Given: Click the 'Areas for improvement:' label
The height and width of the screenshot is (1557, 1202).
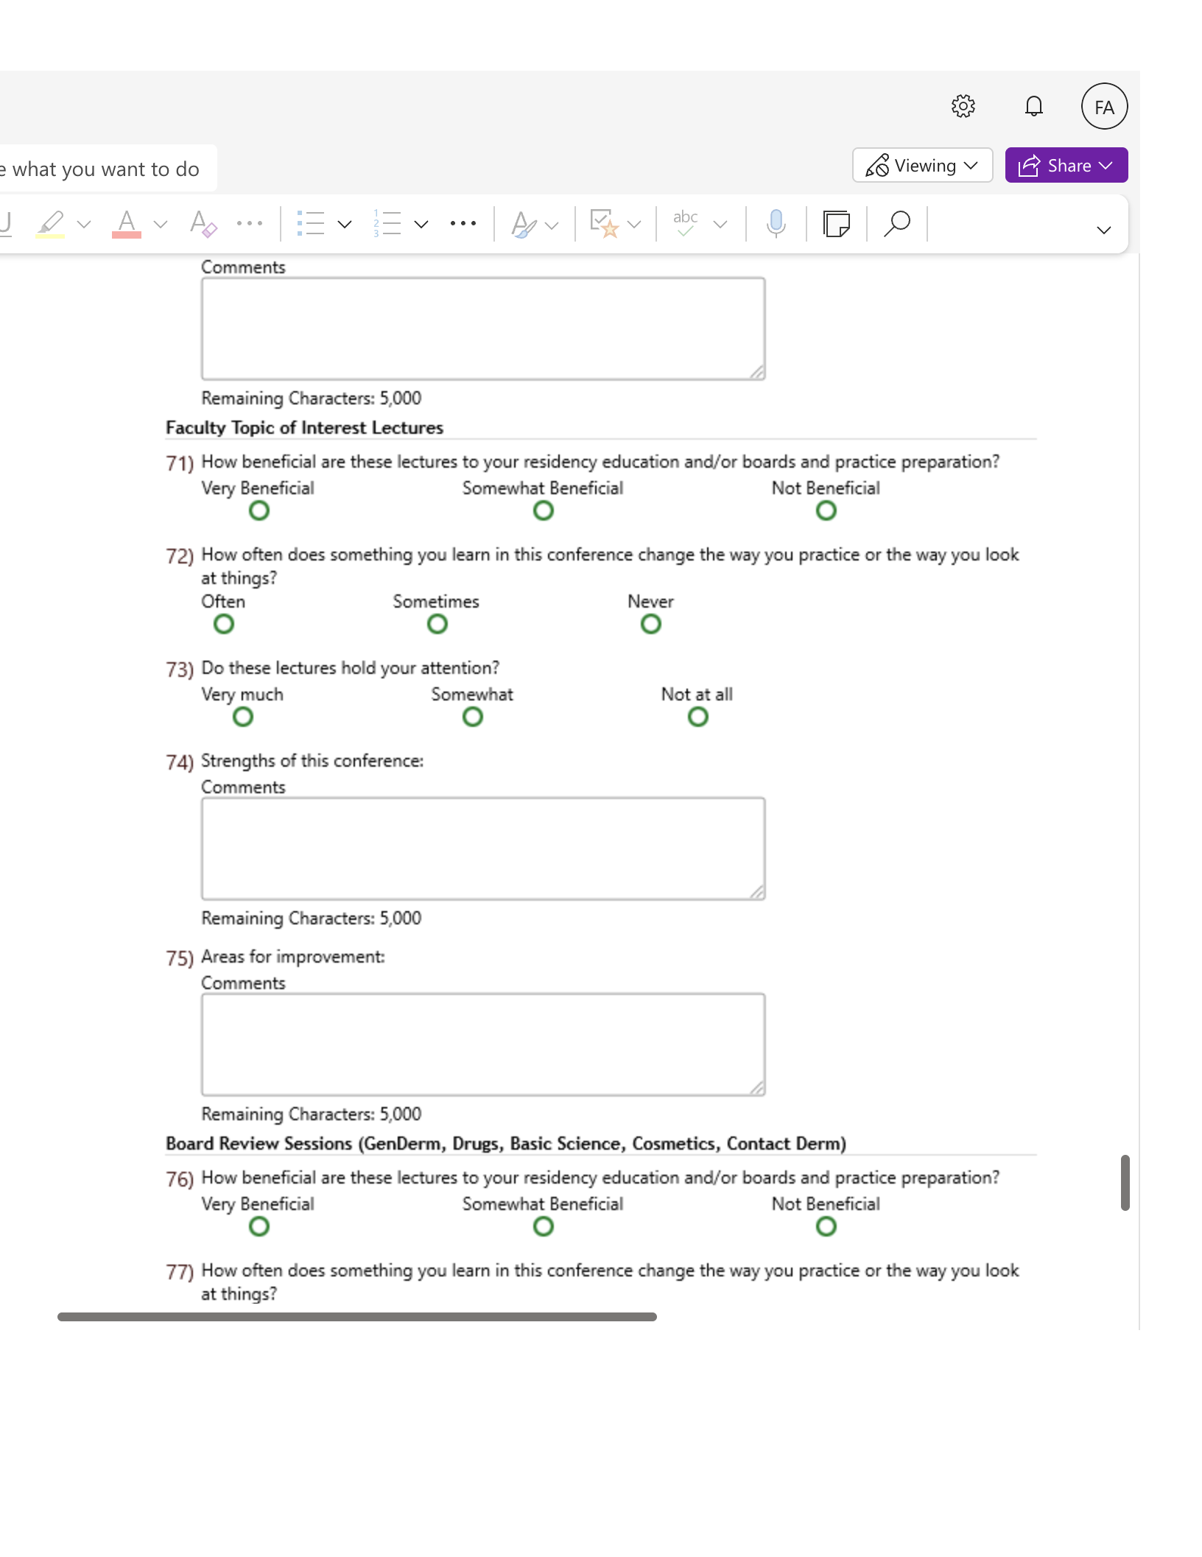Looking at the screenshot, I should 292,956.
